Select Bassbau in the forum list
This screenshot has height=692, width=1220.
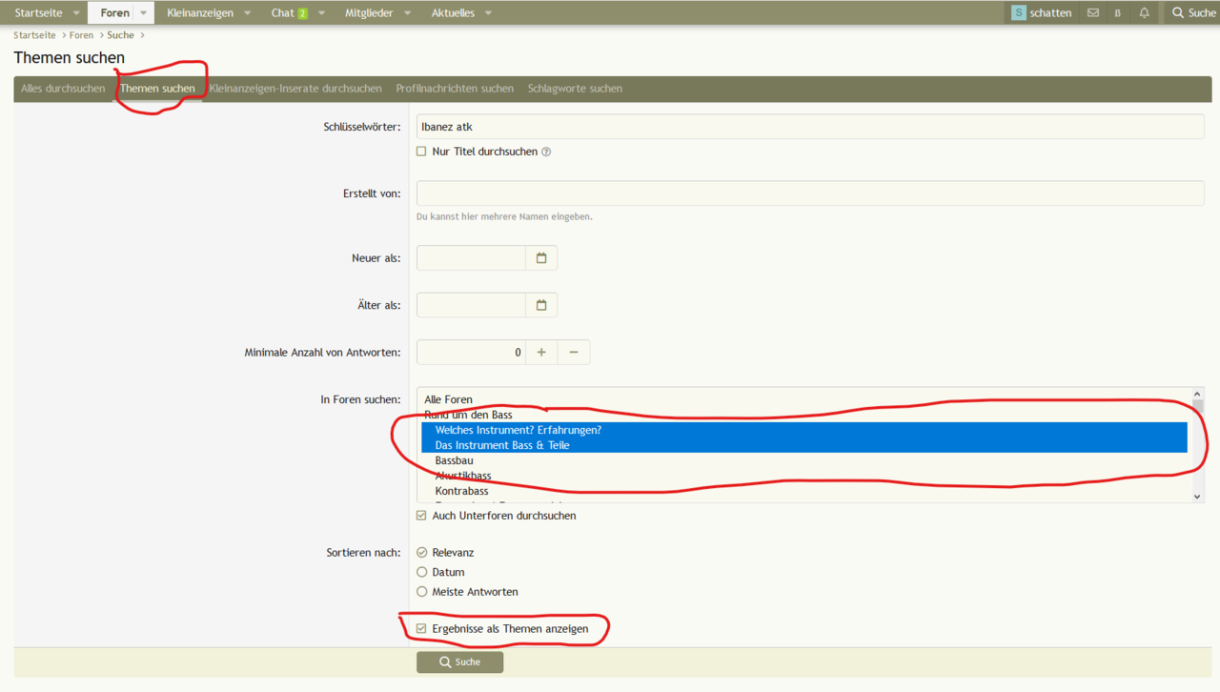tap(454, 460)
